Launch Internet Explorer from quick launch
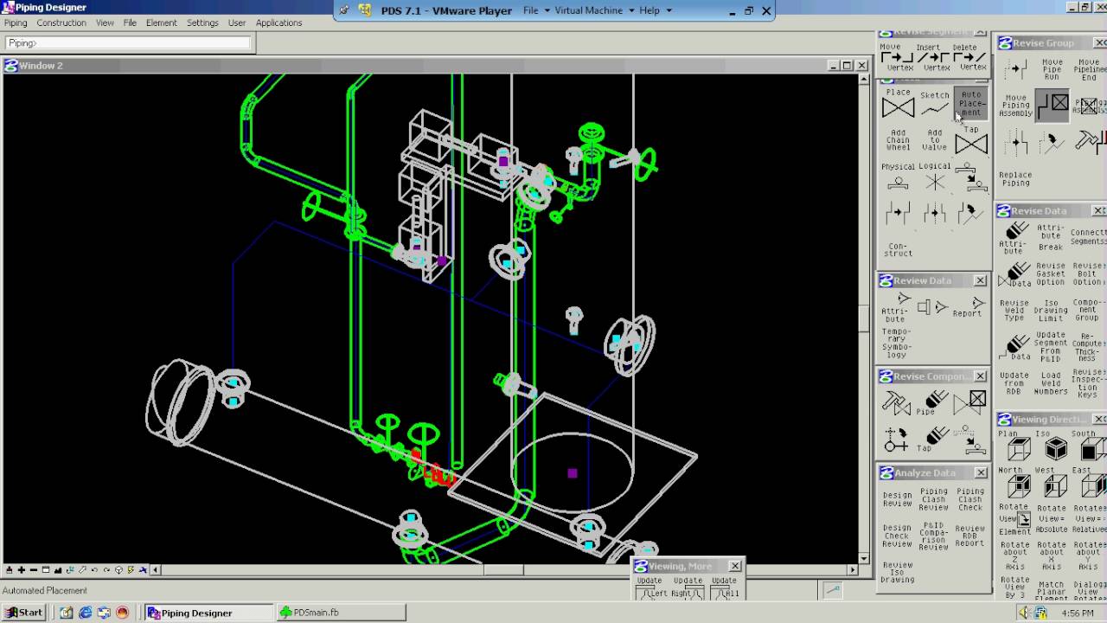 click(x=85, y=613)
